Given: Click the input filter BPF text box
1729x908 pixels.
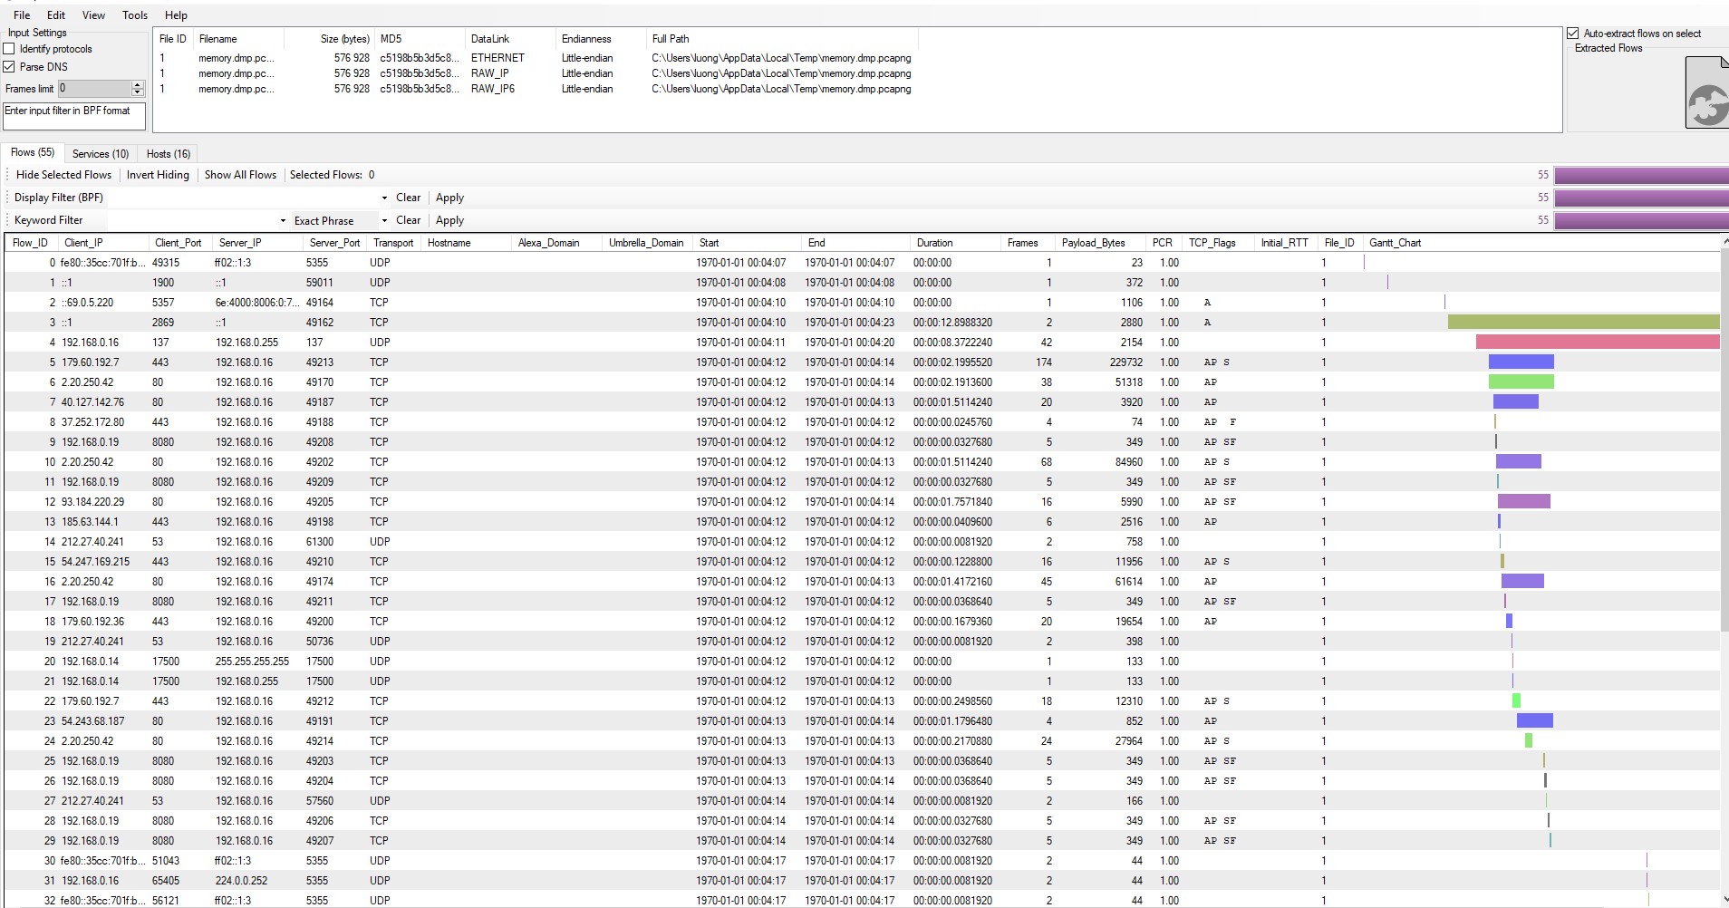Looking at the screenshot, I should click(74, 116).
